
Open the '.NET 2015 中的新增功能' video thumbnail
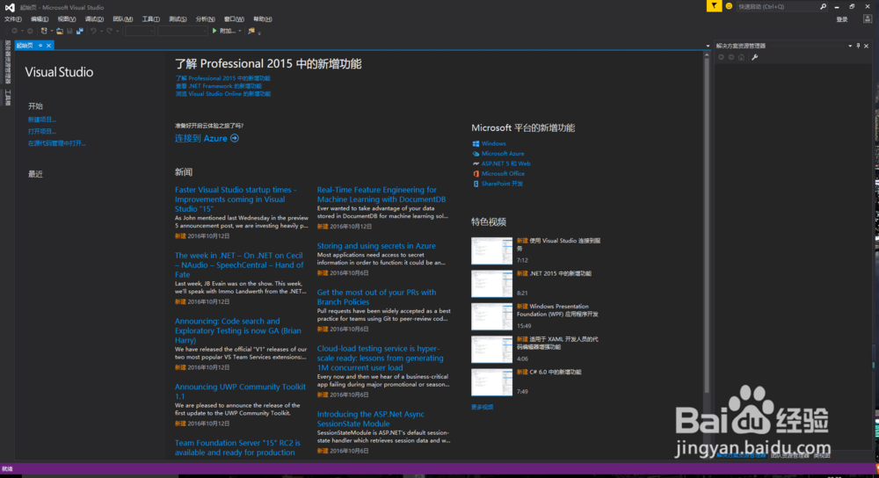[491, 284]
